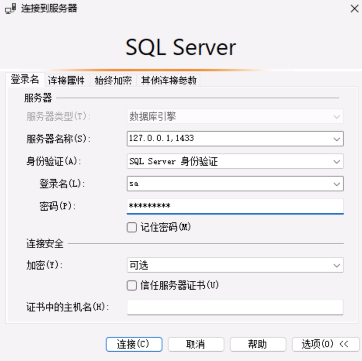362x361 pixels.
Task: Open the 始终加密 tab
Action: pos(113,81)
